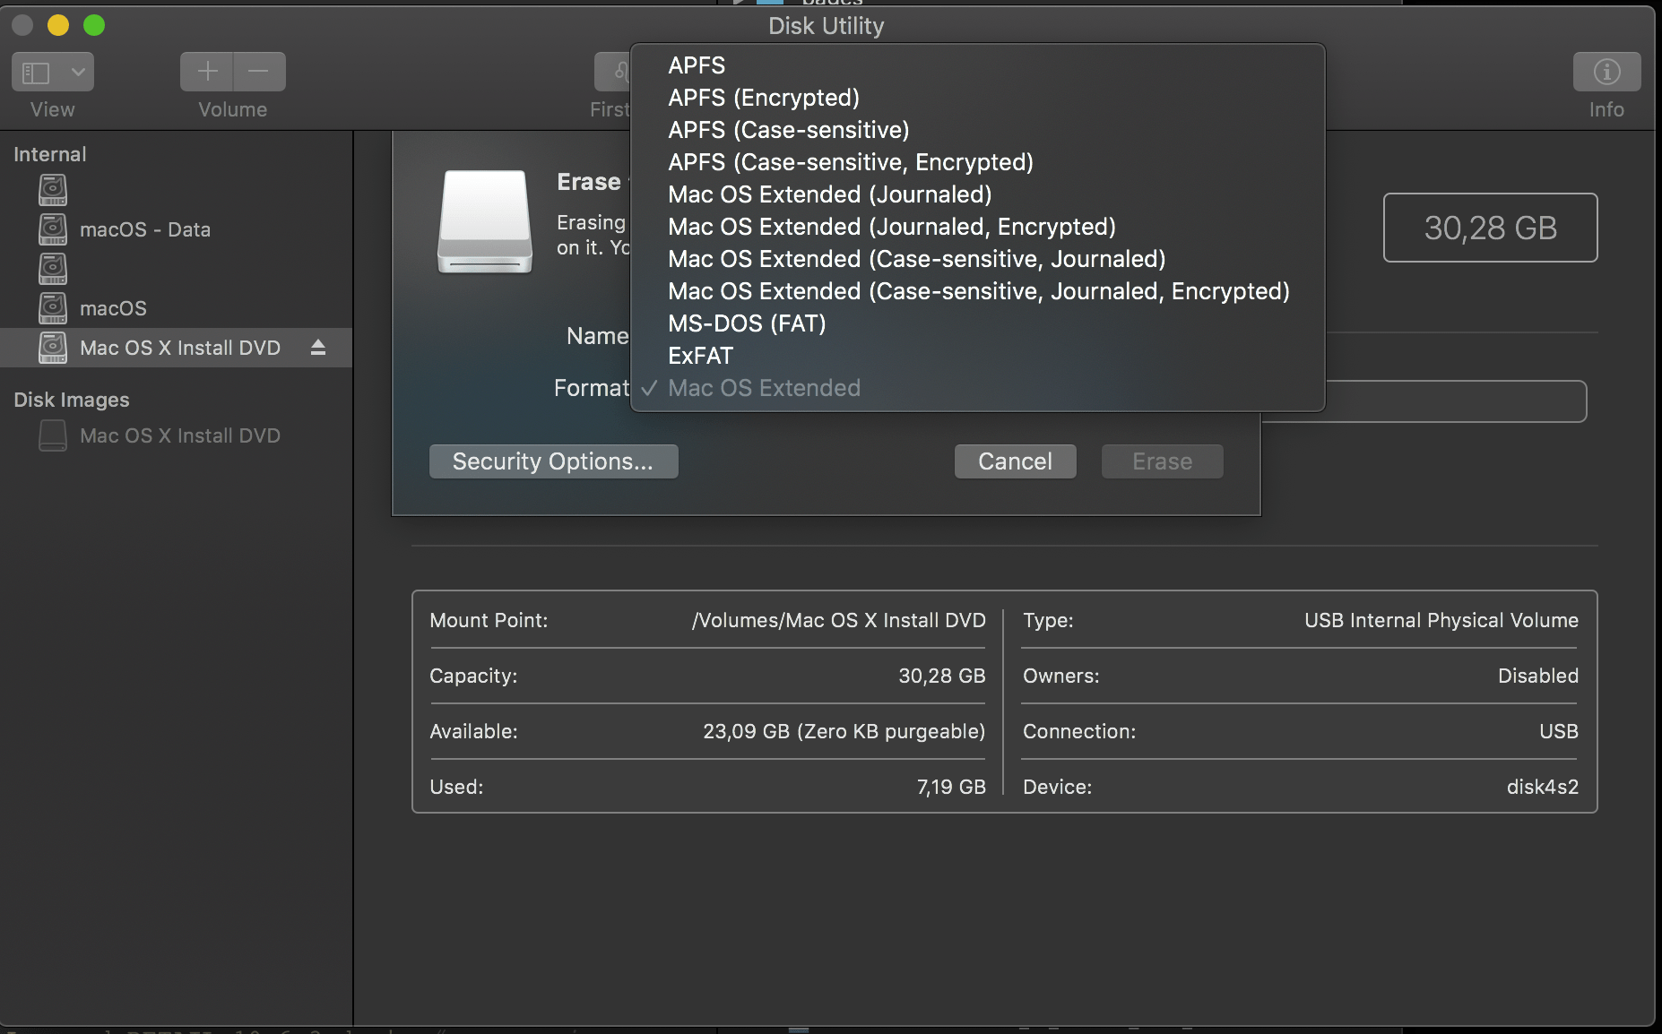Choose APFS format from the list
Screen dimensions: 1662x1034
(977, 65)
